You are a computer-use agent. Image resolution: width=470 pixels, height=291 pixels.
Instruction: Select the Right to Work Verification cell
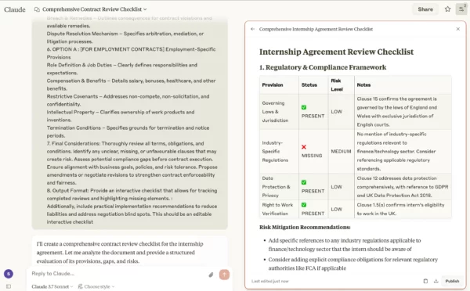[279, 210]
